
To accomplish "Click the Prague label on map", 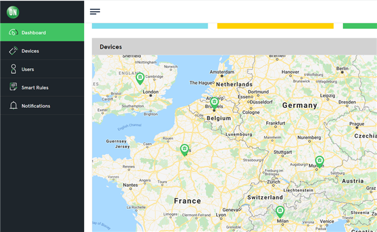I will click(357, 124).
